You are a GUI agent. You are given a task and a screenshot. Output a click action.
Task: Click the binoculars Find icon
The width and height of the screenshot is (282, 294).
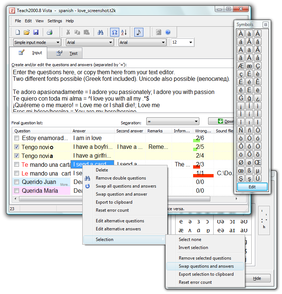(100, 32)
